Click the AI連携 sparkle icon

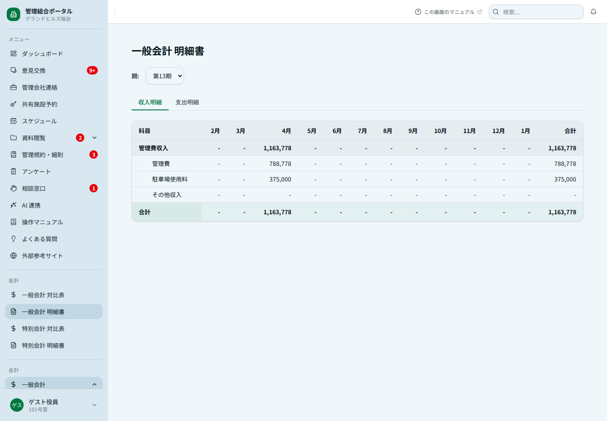point(13,205)
